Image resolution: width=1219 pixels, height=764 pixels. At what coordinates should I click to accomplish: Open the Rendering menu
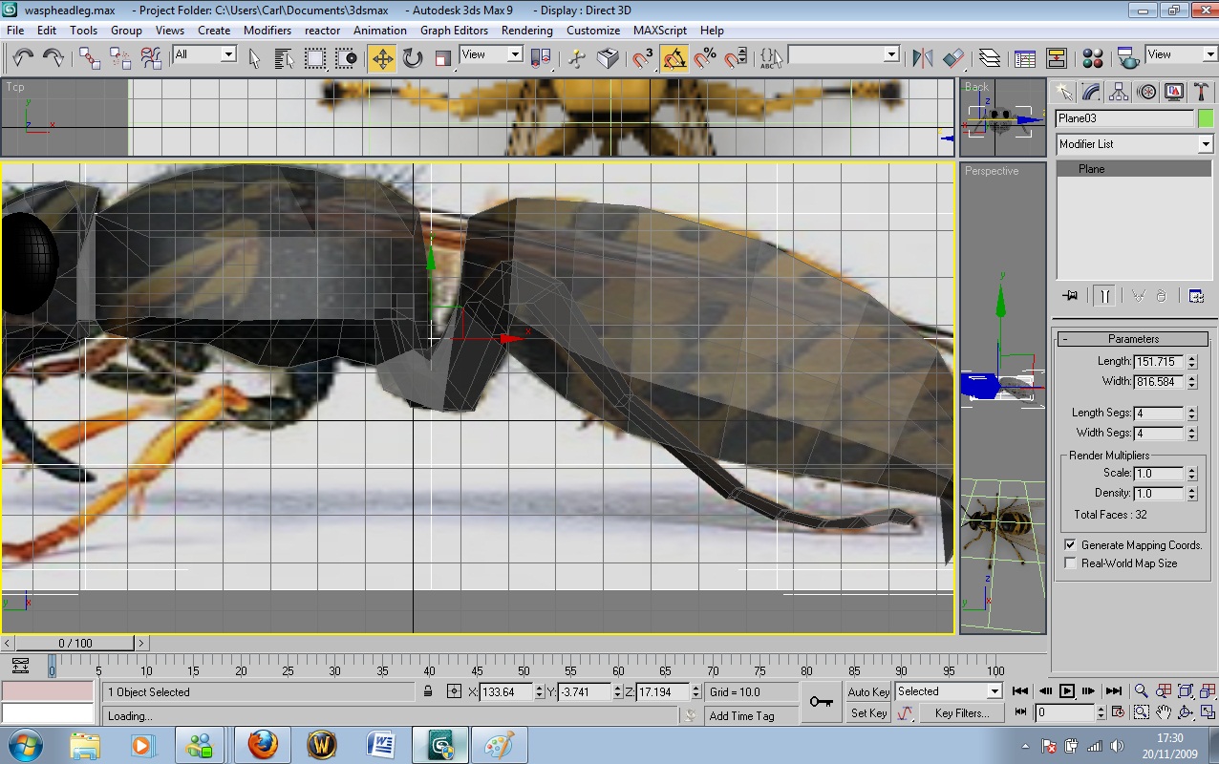click(x=526, y=31)
